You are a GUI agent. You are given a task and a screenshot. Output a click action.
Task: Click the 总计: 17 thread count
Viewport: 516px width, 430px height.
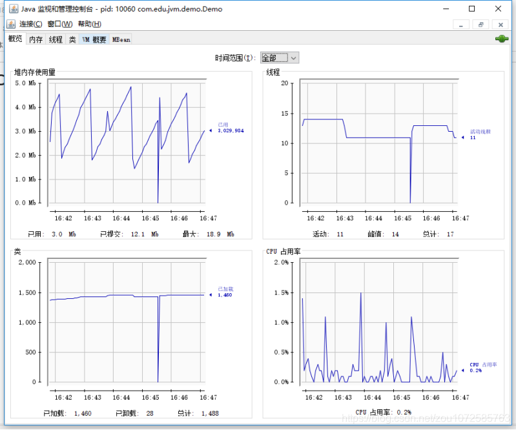(439, 234)
